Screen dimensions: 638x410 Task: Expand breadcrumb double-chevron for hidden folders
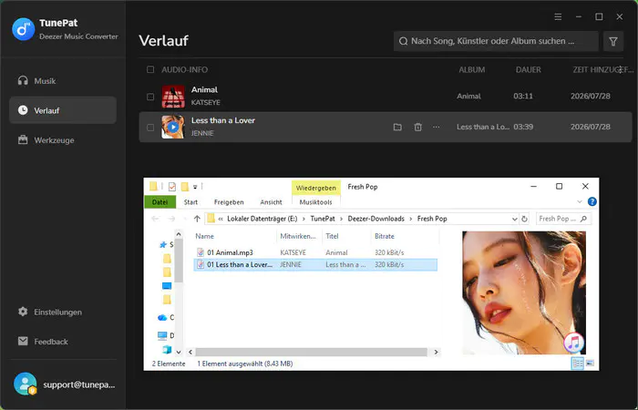[x=221, y=219]
